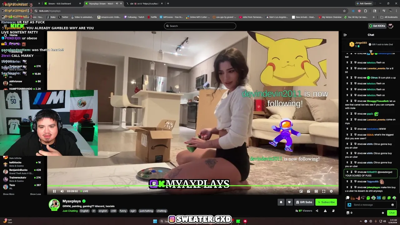Open the Netflix bookmark
Viewport: 400px width, 225px height.
pos(152,17)
